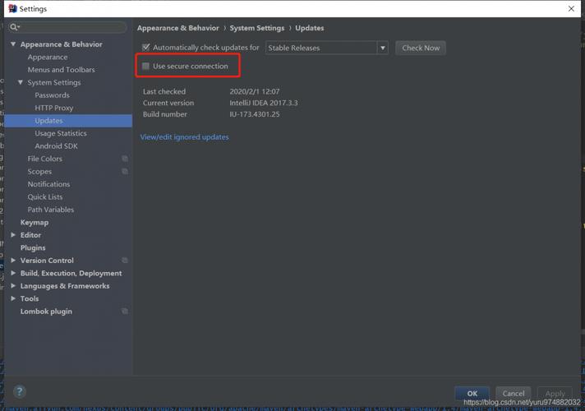Click the project icon beside Version Control
Viewport: 585px width, 411px height.
point(125,261)
